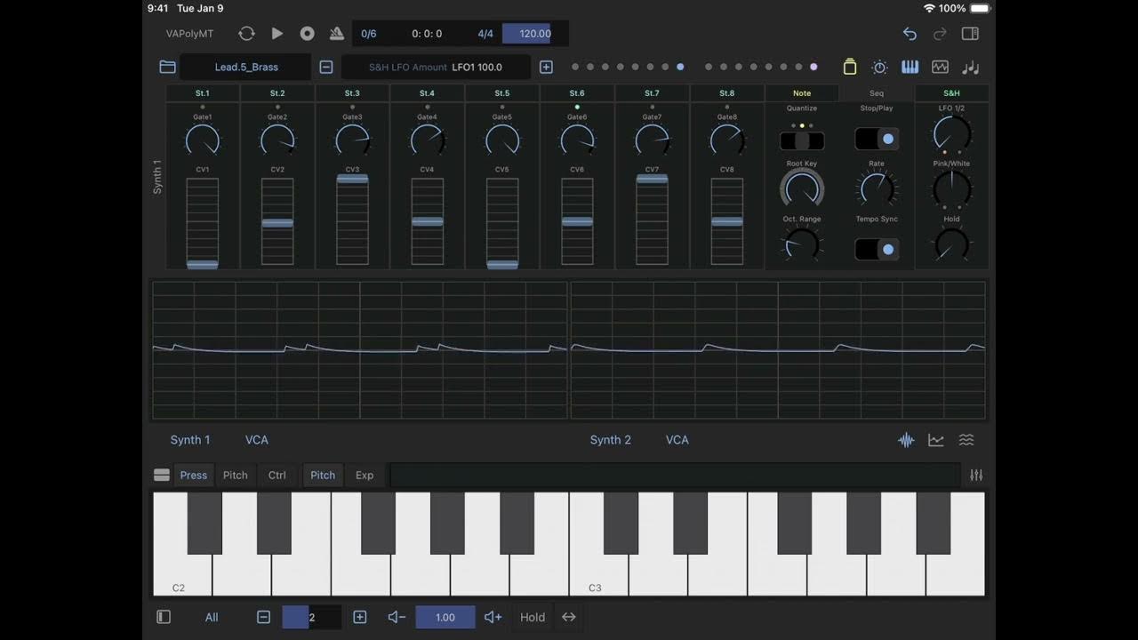Image resolution: width=1138 pixels, height=640 pixels.
Task: Toggle the Exp keyboard mode button
Action: click(365, 476)
